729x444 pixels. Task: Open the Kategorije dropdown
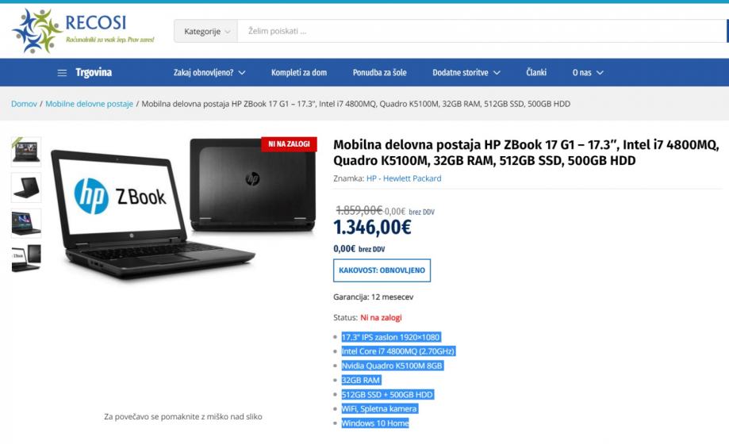point(206,31)
